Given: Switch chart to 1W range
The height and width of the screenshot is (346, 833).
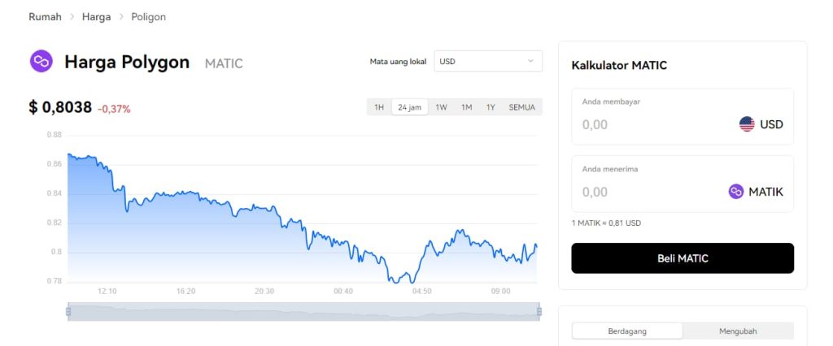Looking at the screenshot, I should click(x=441, y=107).
